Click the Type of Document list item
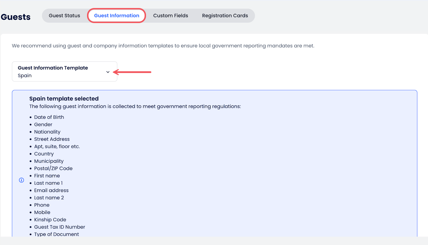 tap(56, 234)
